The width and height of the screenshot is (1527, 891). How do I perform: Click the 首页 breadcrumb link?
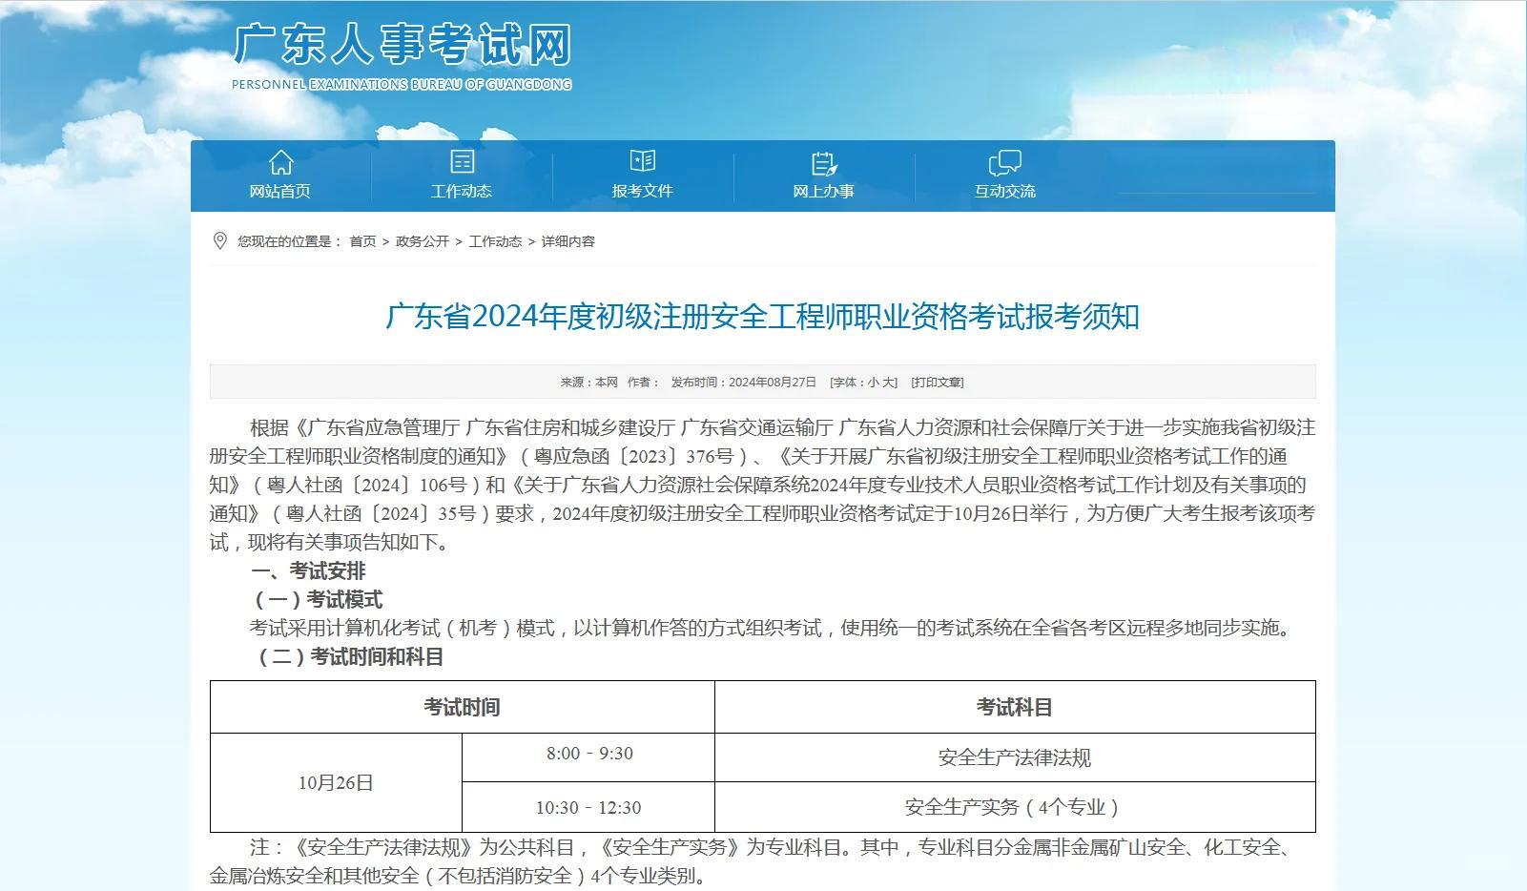[x=362, y=241]
